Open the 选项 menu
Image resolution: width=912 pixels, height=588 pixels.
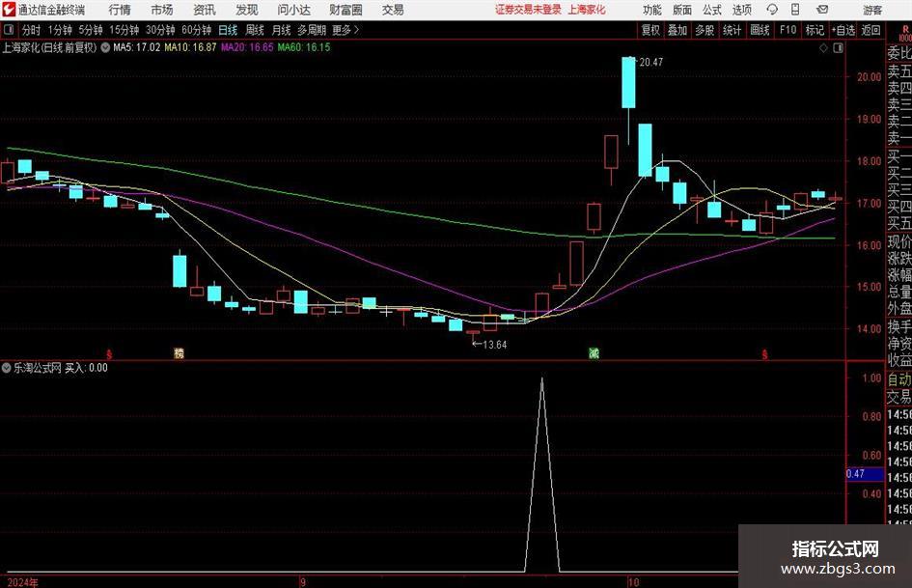(x=741, y=10)
